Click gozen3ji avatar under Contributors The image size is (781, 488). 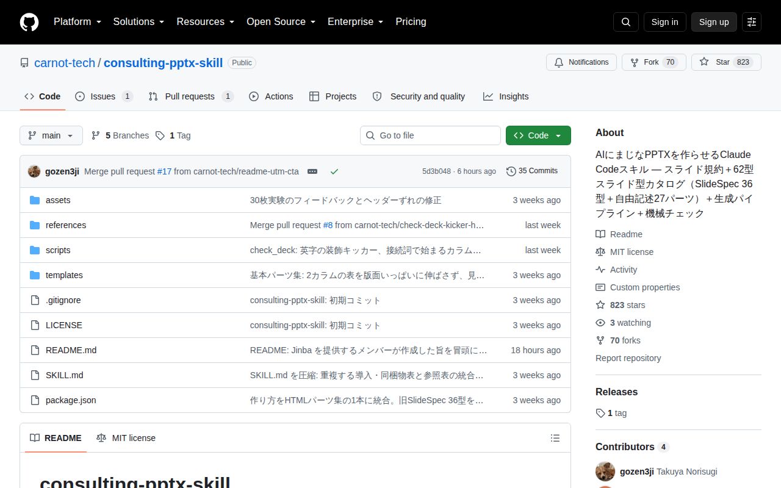coord(605,472)
